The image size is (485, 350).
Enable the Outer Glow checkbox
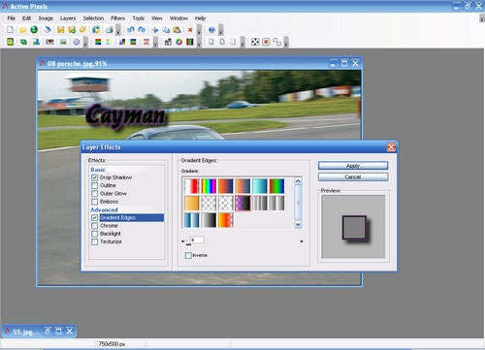94,194
